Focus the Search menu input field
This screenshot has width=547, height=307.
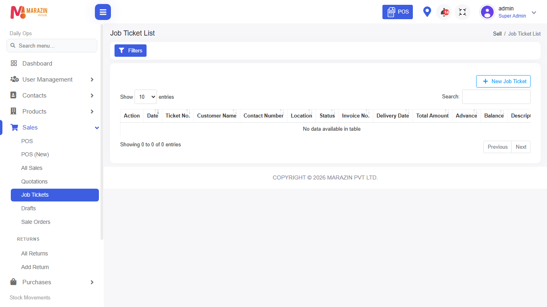[52, 46]
